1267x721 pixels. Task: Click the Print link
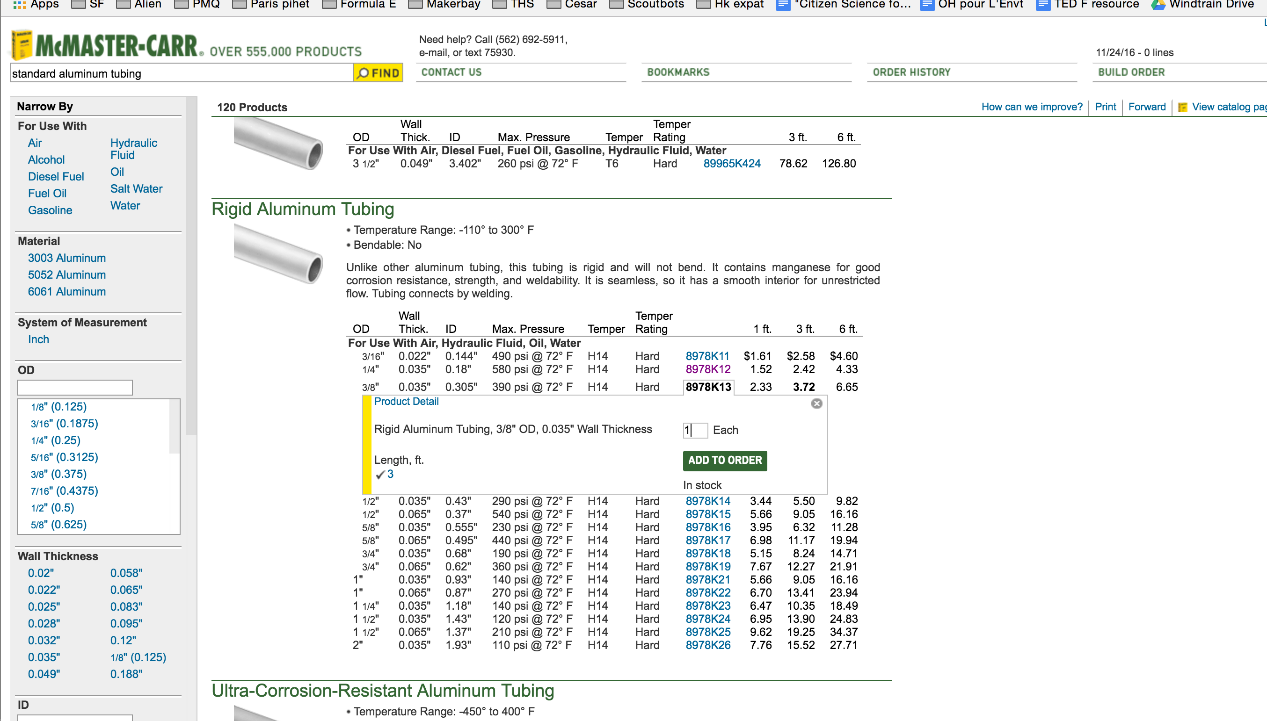pyautogui.click(x=1106, y=107)
